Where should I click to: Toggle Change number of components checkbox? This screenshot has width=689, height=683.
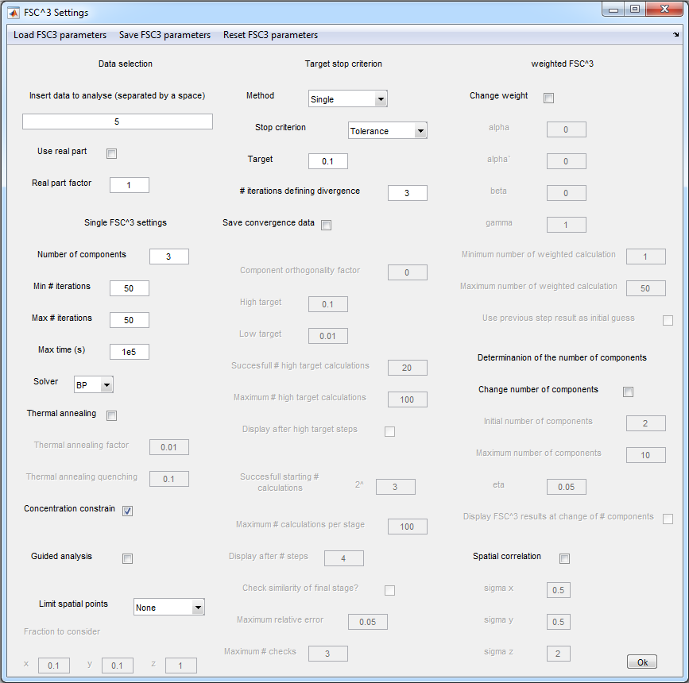[628, 392]
